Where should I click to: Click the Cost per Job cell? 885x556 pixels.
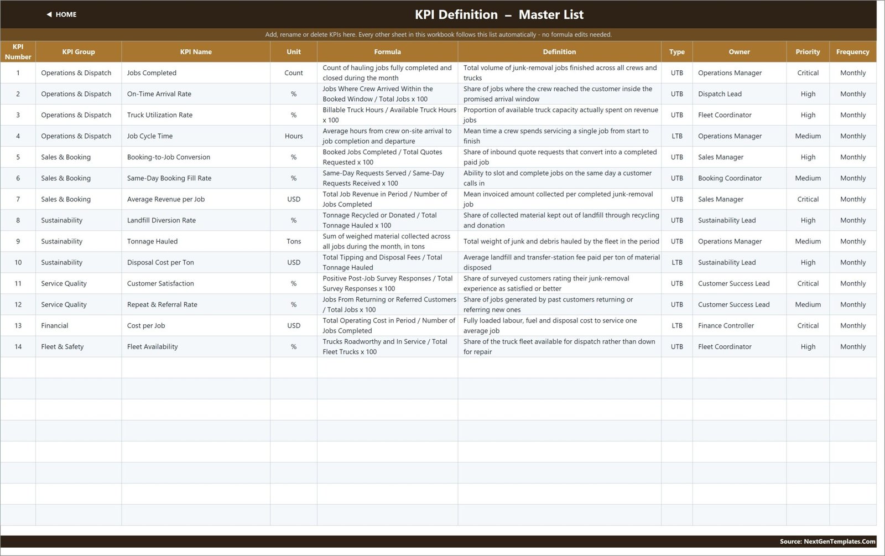(196, 325)
